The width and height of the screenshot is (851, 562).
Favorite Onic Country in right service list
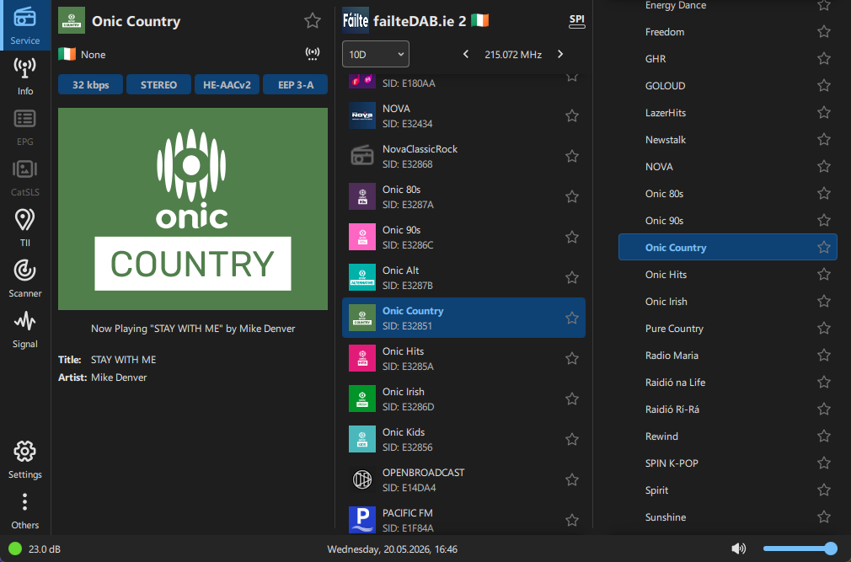[x=824, y=248]
